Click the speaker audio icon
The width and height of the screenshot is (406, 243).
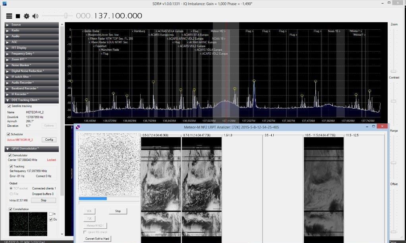point(35,16)
